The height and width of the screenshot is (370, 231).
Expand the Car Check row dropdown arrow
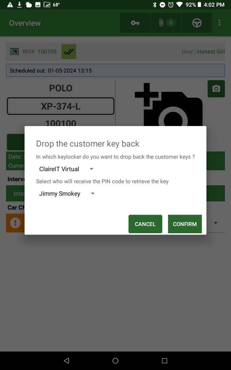click(216, 223)
